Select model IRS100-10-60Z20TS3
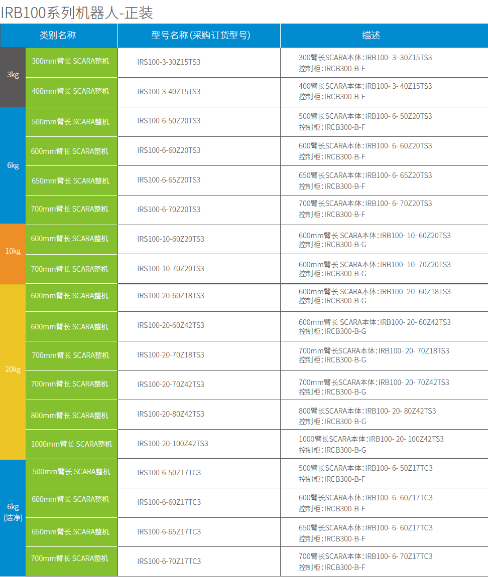Viewport: 488px width, 577px height. click(171, 239)
